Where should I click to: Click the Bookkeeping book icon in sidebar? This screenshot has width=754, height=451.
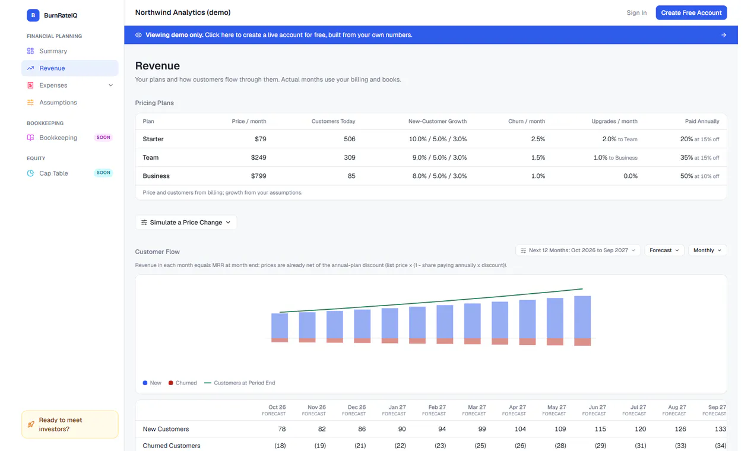(x=31, y=138)
